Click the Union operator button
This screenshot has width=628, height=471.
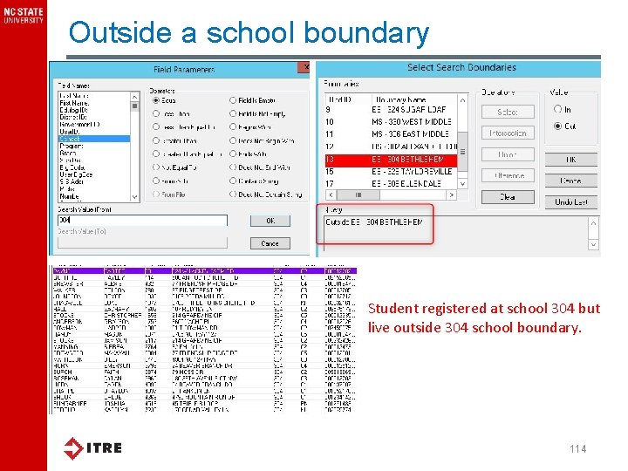click(x=508, y=154)
